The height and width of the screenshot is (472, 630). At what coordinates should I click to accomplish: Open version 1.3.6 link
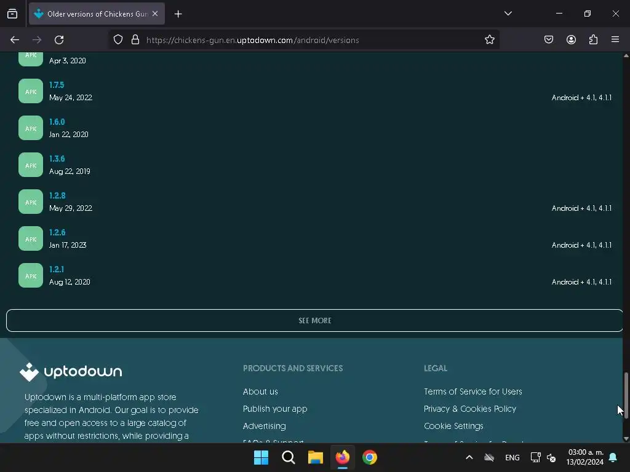57,159
